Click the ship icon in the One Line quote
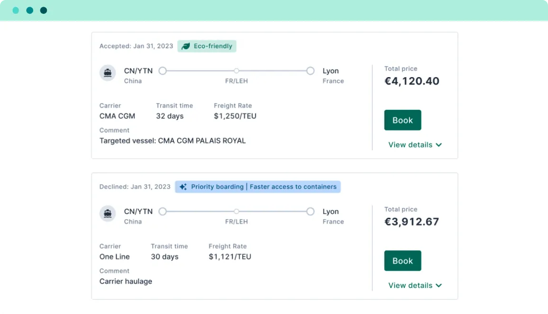 click(108, 213)
